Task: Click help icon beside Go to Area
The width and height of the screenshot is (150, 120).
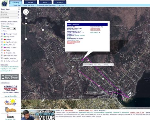Action: (19, 12)
